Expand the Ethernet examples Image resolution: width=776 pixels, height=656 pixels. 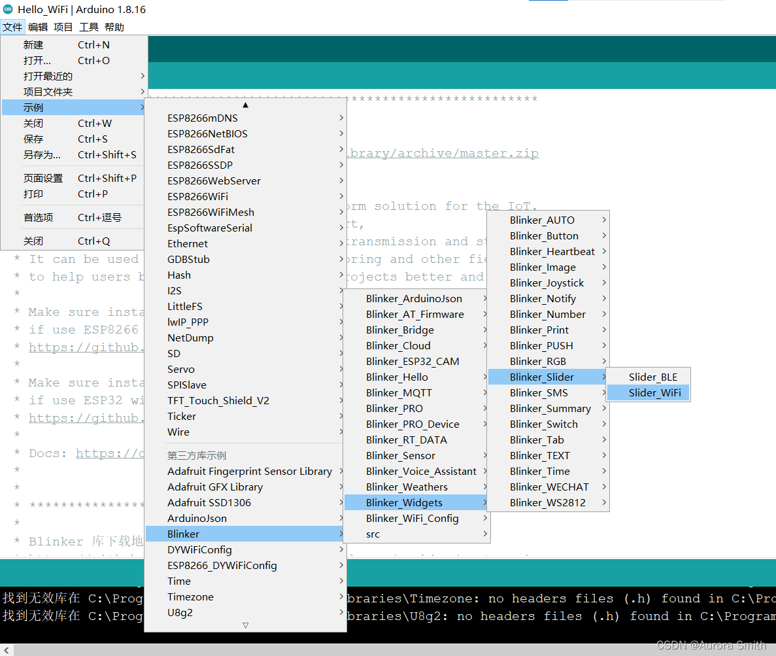coord(245,243)
